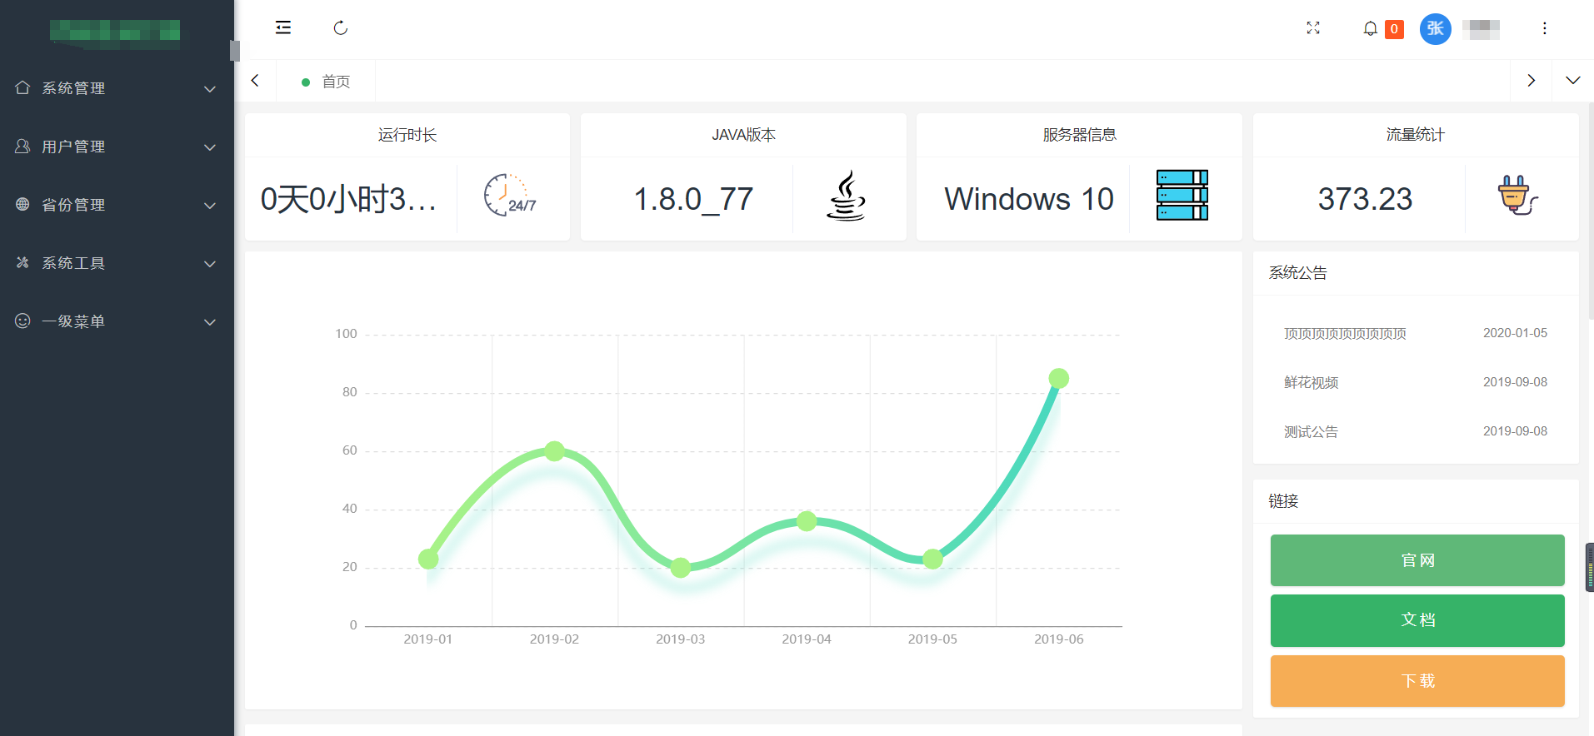Click the 运行时长 card title
1594x736 pixels.
pos(407,135)
